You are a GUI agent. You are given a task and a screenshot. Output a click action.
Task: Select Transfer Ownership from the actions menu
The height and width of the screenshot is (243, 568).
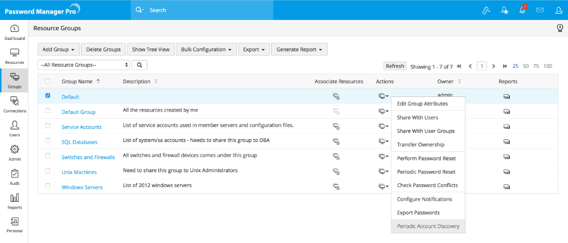click(x=420, y=144)
